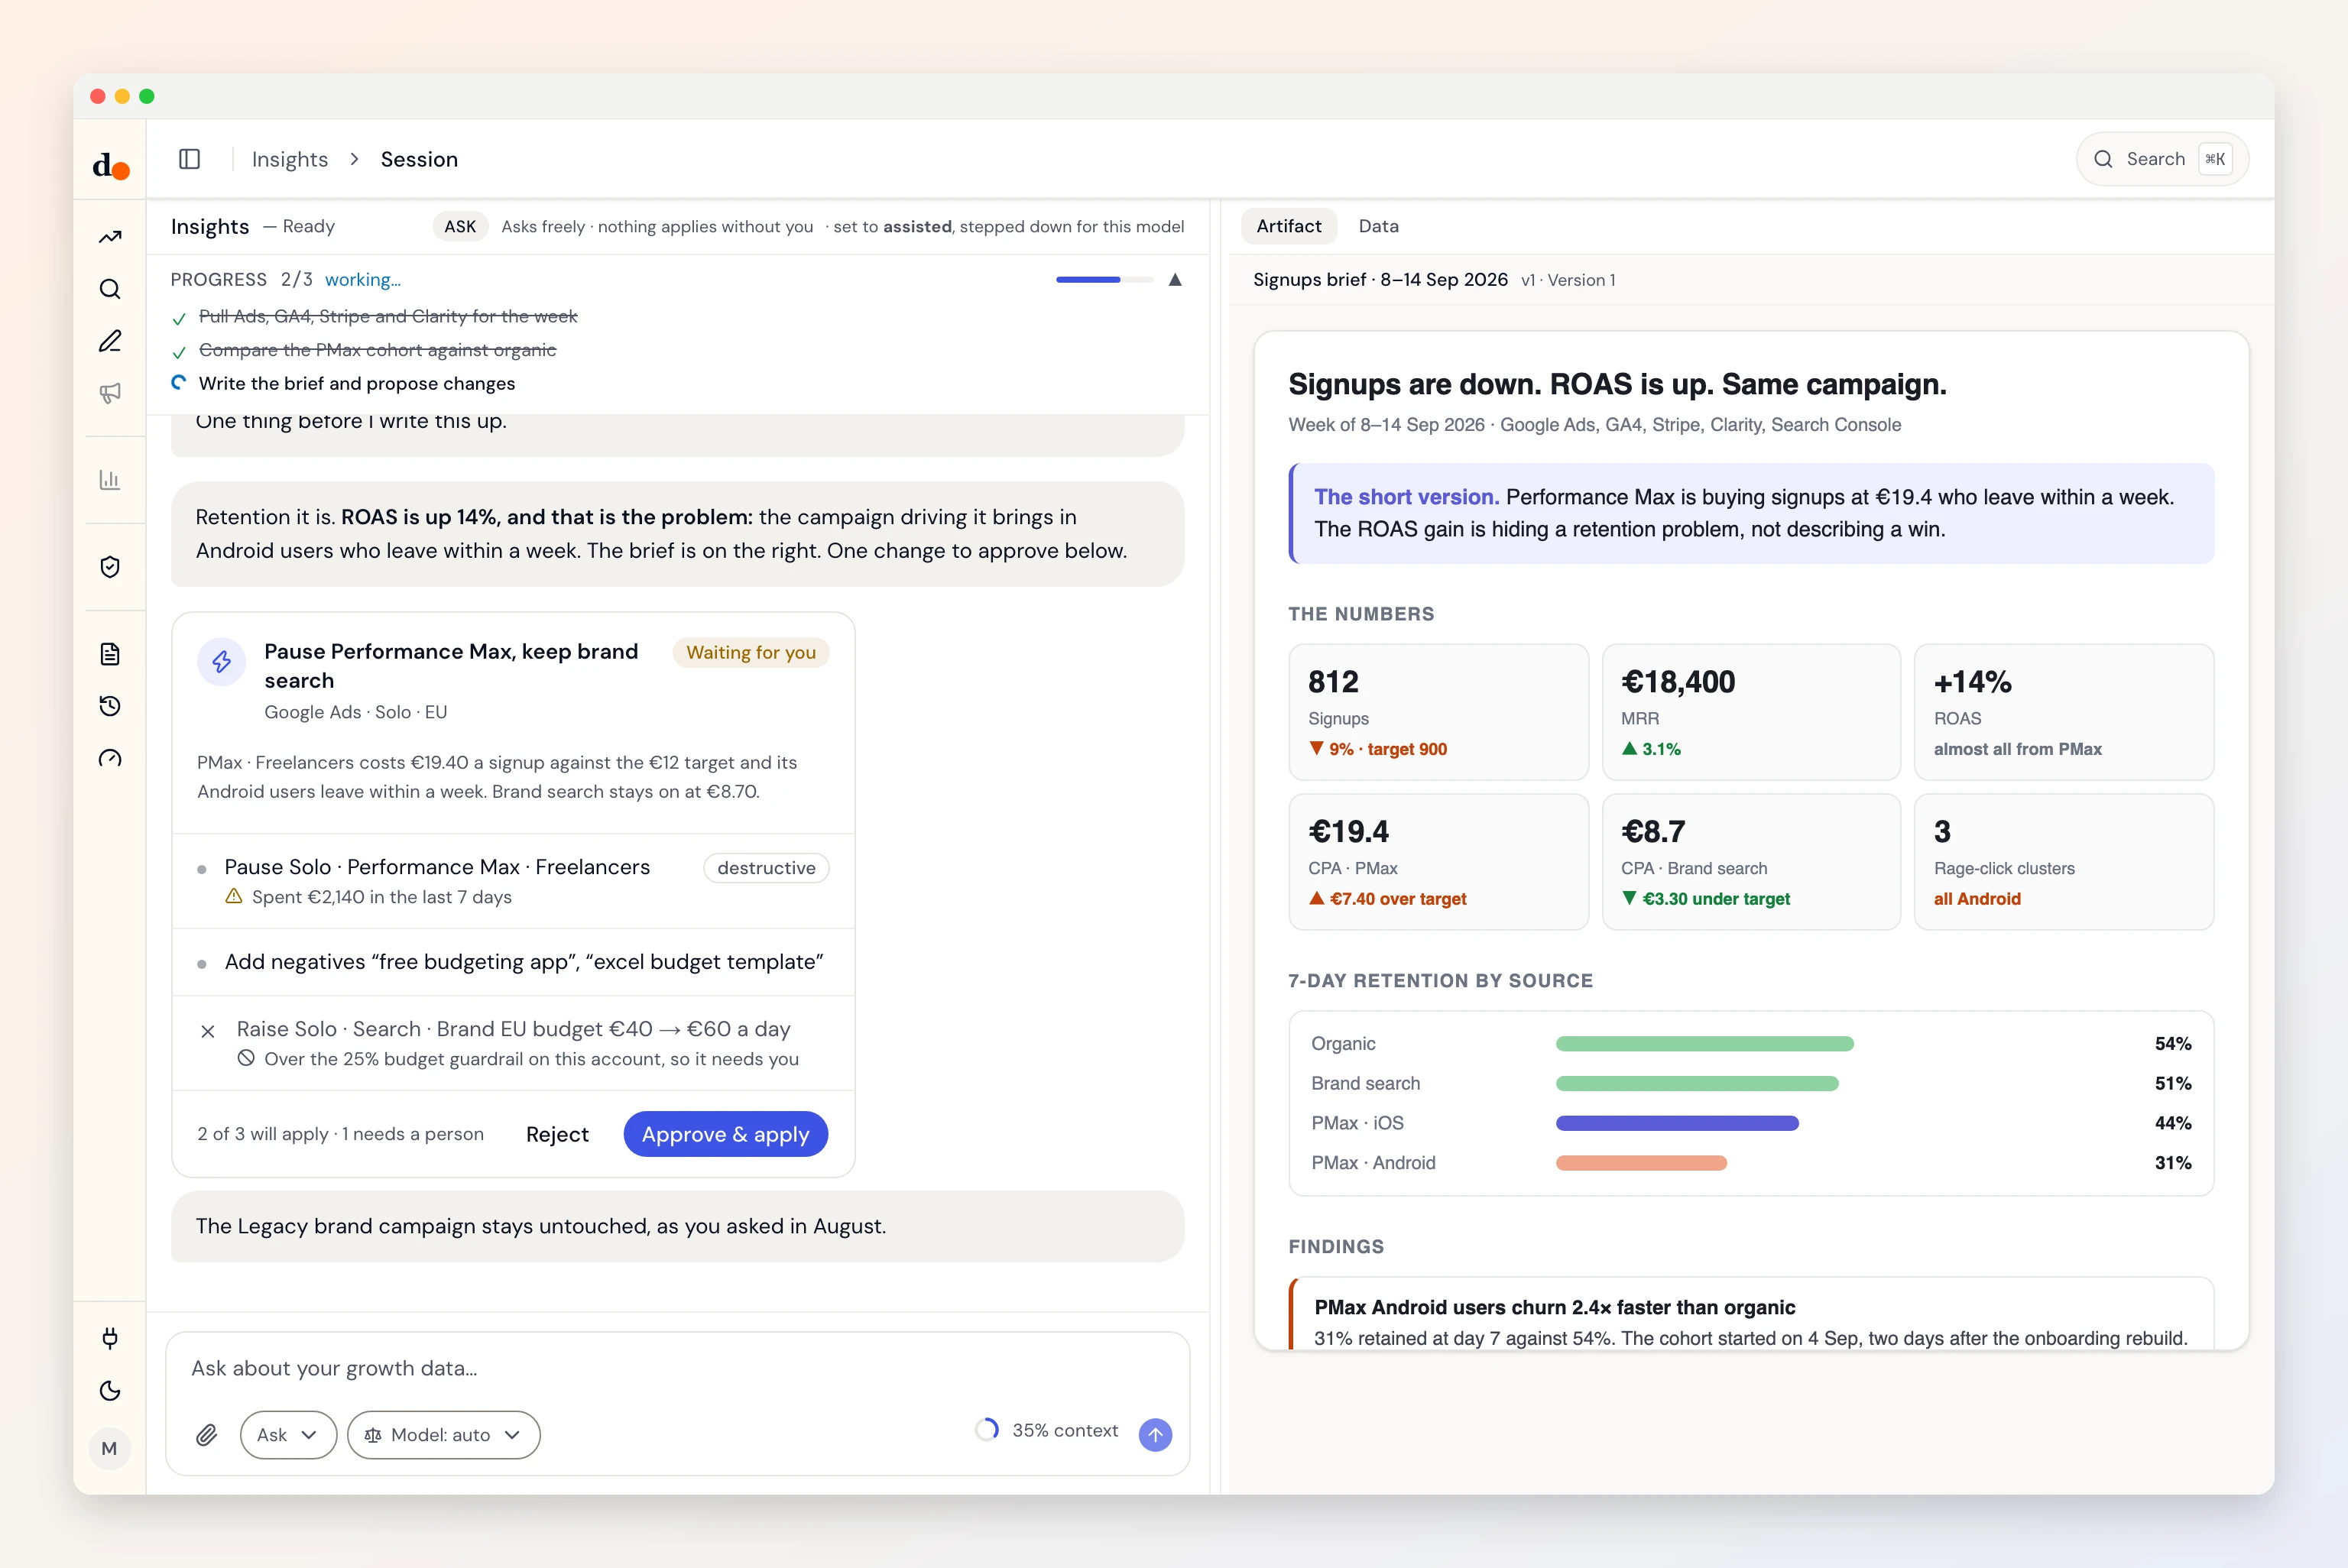Select Pause Solo · Performance Max · Freelancers row
This screenshot has width=2348, height=1568.
coord(513,881)
